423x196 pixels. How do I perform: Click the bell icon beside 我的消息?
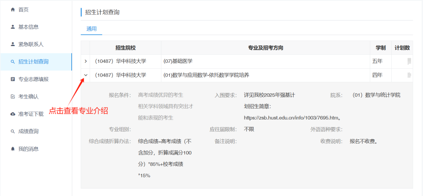click(x=13, y=149)
